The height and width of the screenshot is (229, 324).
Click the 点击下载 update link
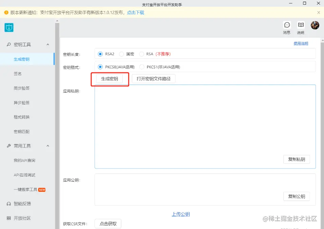tap(136, 13)
